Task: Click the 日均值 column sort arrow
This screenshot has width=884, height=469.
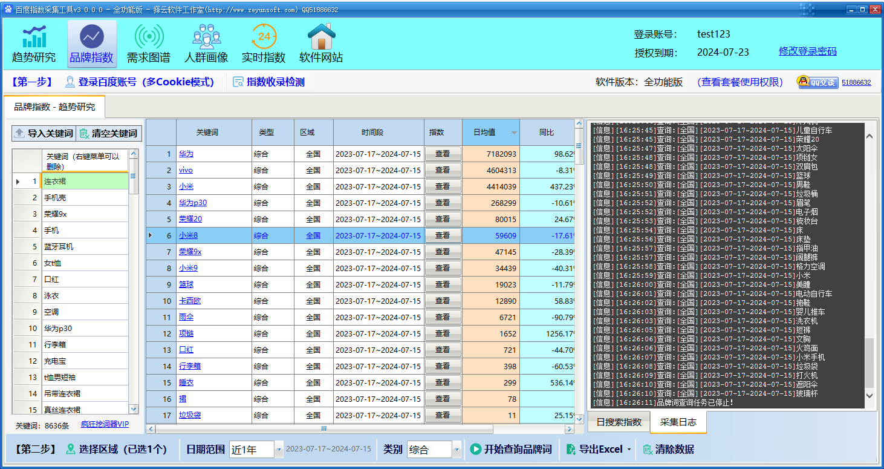Action: (x=514, y=133)
